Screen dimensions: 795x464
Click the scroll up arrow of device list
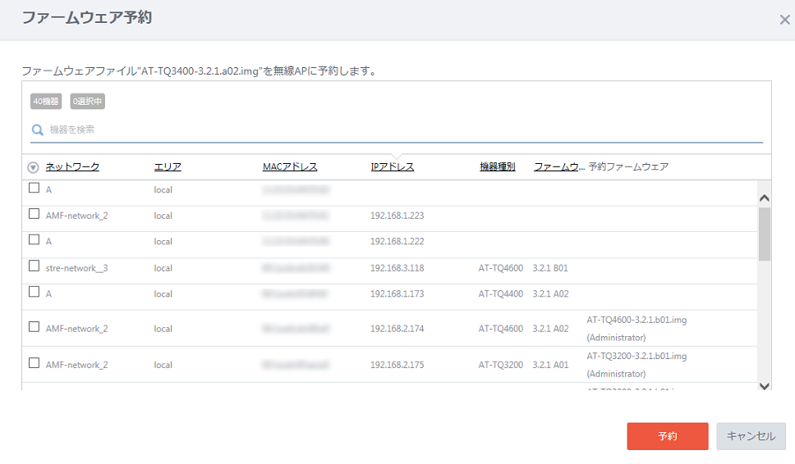click(765, 198)
